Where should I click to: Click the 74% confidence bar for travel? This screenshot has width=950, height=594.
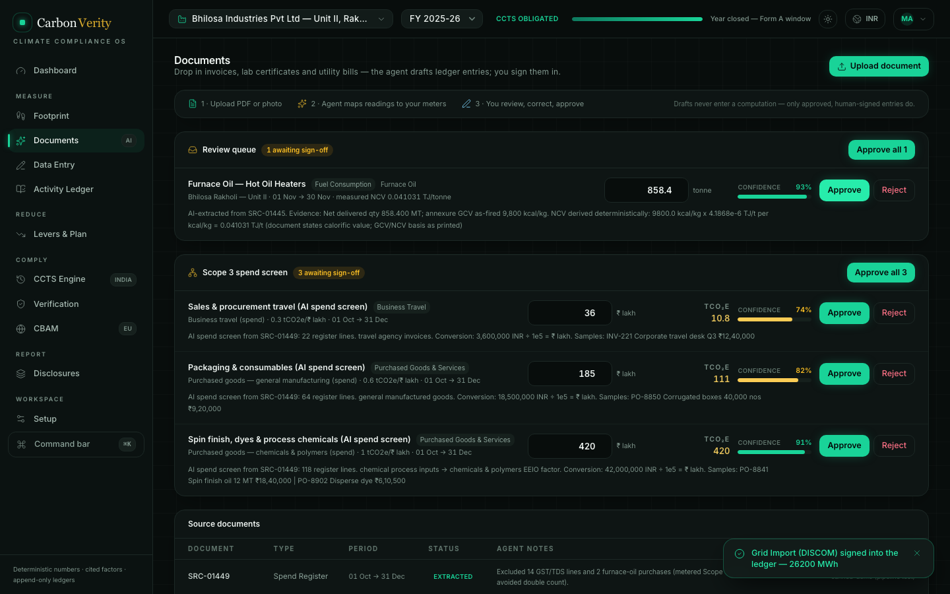click(x=775, y=319)
